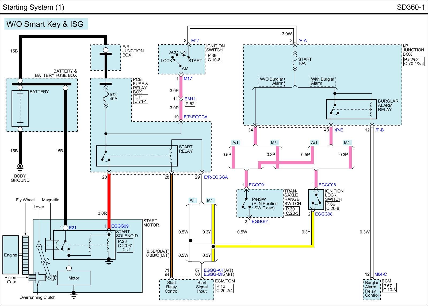Click the start relay contact and coil box
The height and width of the screenshot is (306, 428).
click(137, 156)
